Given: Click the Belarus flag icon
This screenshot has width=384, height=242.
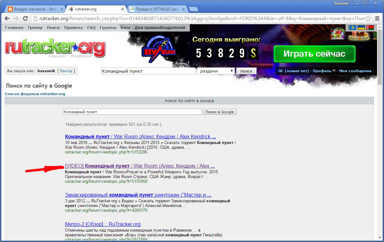Looking at the screenshot, I should point(369,28).
